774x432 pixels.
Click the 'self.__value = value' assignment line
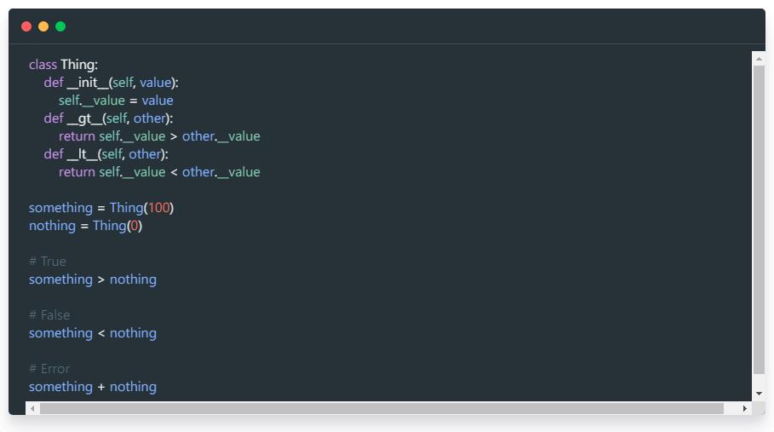pyautogui.click(x=116, y=101)
